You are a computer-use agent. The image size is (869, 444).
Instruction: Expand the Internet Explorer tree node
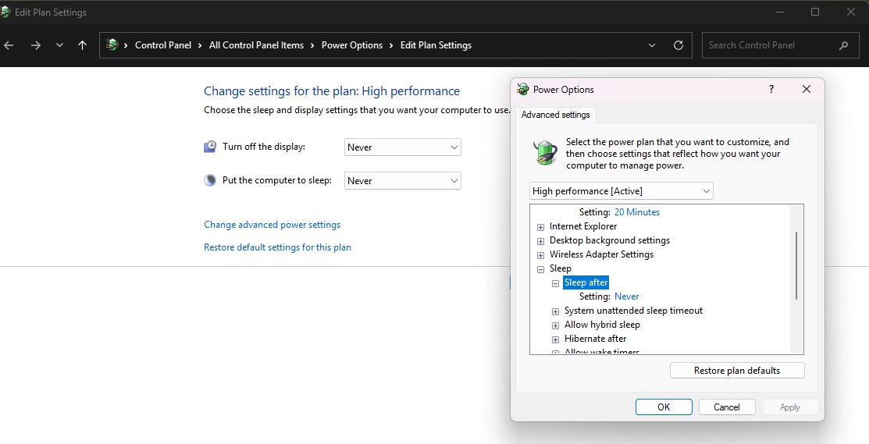point(540,227)
